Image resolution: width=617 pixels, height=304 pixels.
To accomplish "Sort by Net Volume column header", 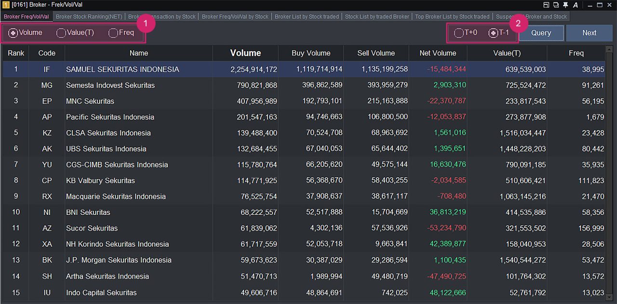I will coord(438,53).
